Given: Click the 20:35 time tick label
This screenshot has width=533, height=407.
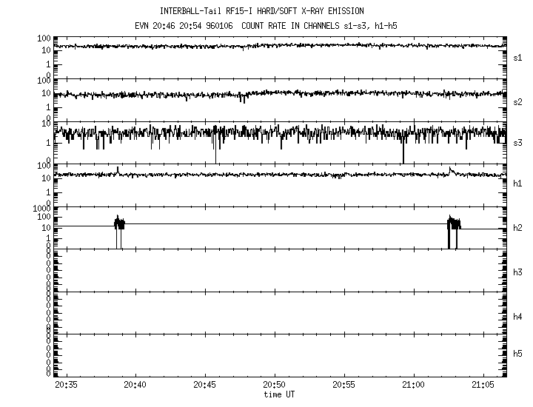Looking at the screenshot, I should [66, 385].
